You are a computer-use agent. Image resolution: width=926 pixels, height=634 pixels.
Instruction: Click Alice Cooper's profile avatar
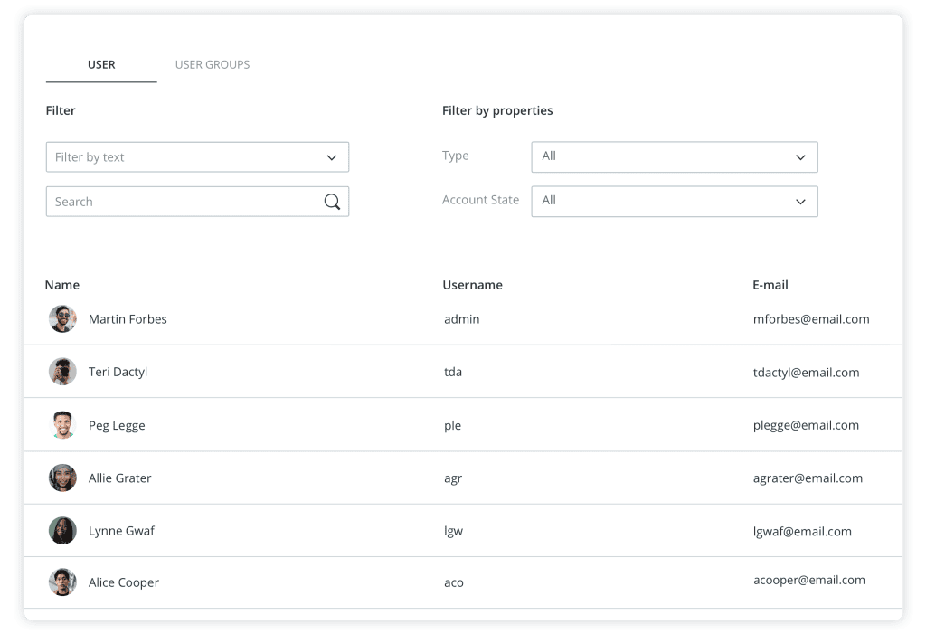[61, 582]
